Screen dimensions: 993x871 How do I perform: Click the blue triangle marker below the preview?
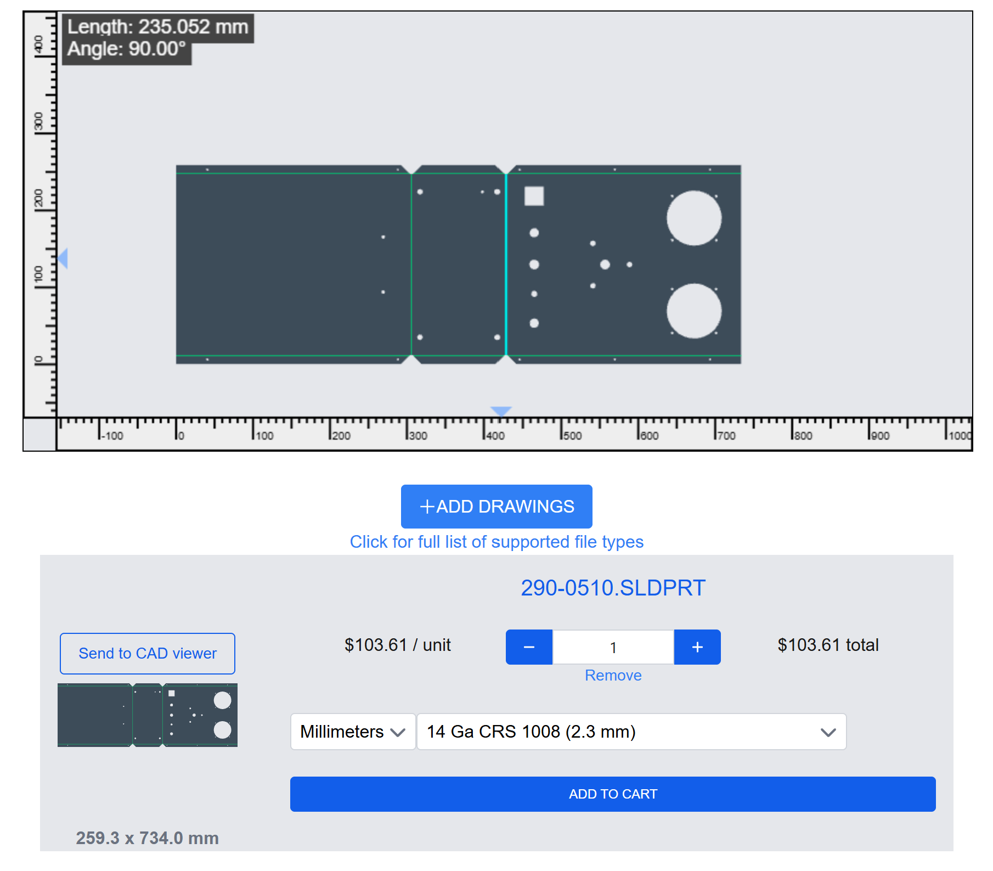point(501,411)
